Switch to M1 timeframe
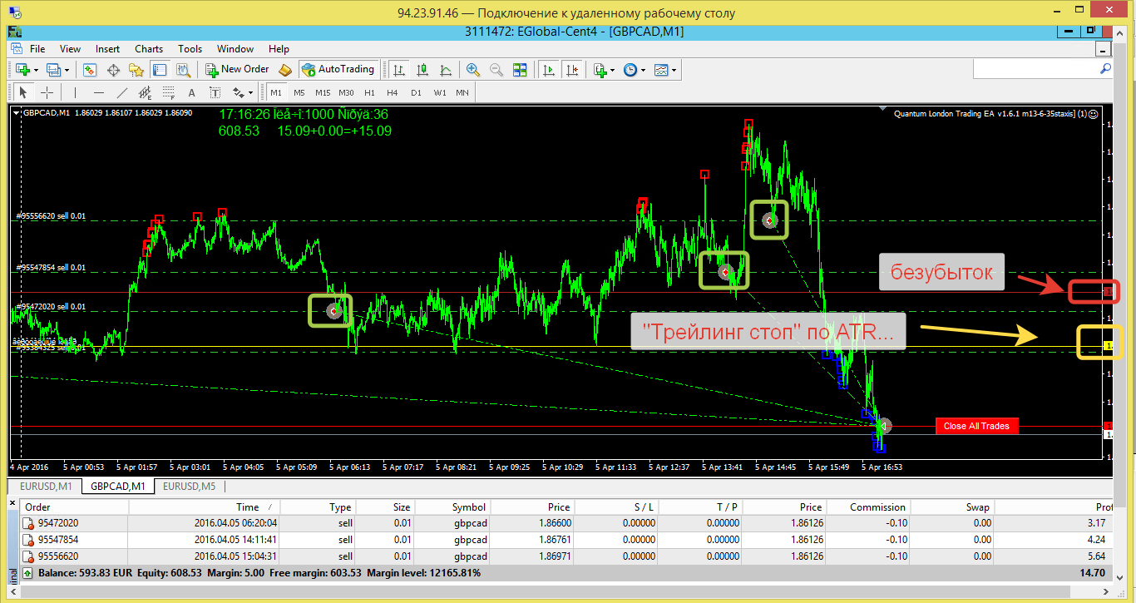The width and height of the screenshot is (1136, 603). pyautogui.click(x=276, y=92)
